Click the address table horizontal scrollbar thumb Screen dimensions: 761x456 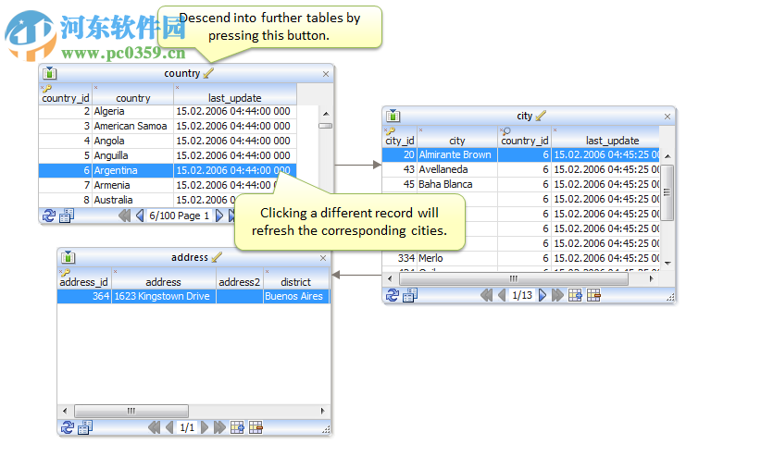coord(131,411)
